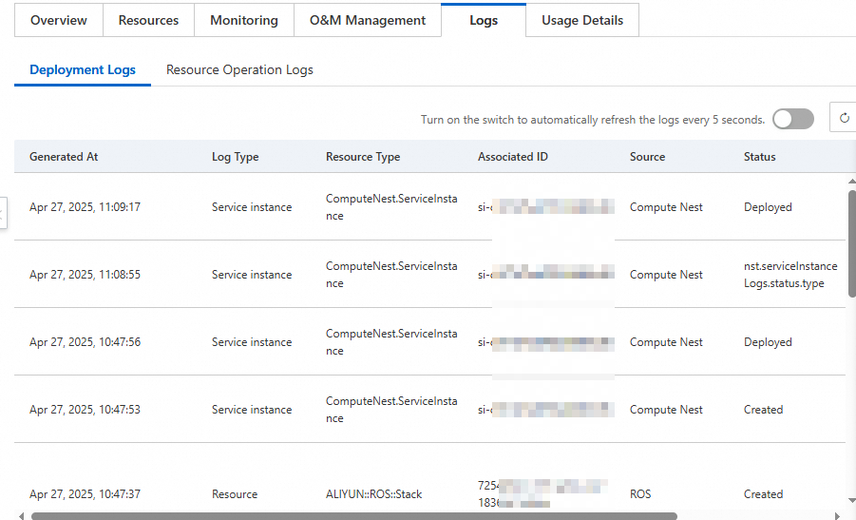The width and height of the screenshot is (856, 520).
Task: Click the left sidebar collapse handle
Action: click(3, 213)
